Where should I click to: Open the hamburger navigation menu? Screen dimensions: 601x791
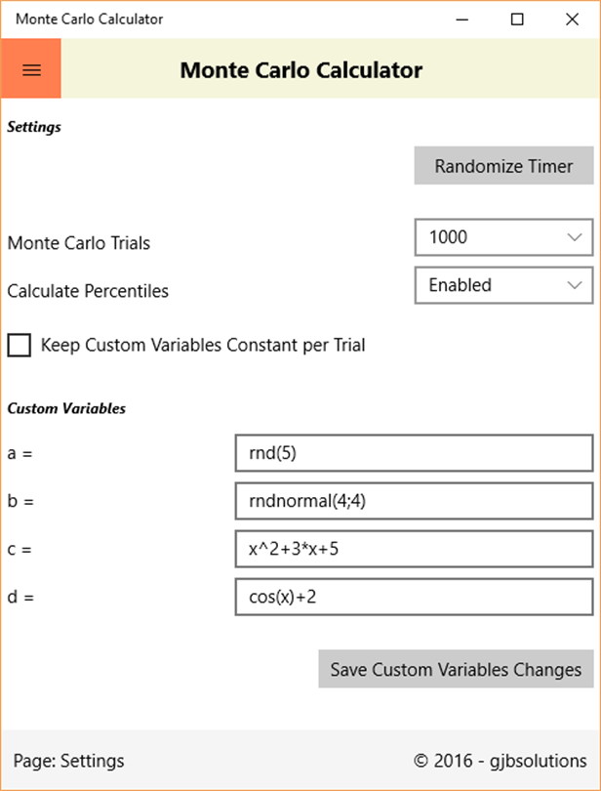click(x=31, y=69)
